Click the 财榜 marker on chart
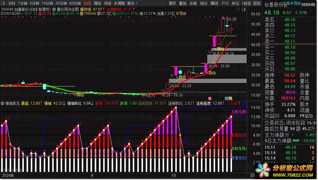318x180 pixels. 228,98
